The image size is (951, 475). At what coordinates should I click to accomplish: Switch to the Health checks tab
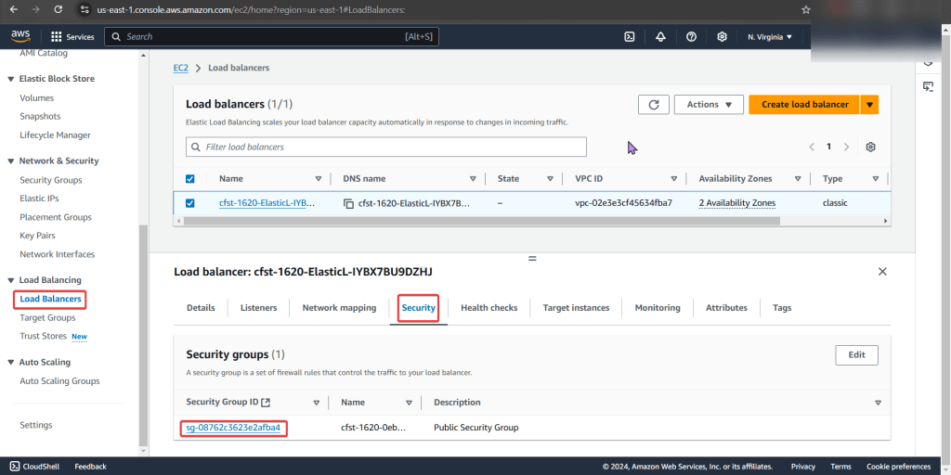pyautogui.click(x=489, y=308)
